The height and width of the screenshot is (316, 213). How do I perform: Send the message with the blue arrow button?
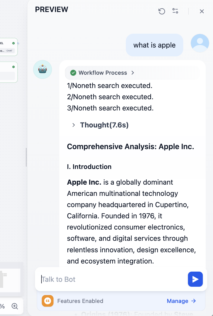(195, 279)
